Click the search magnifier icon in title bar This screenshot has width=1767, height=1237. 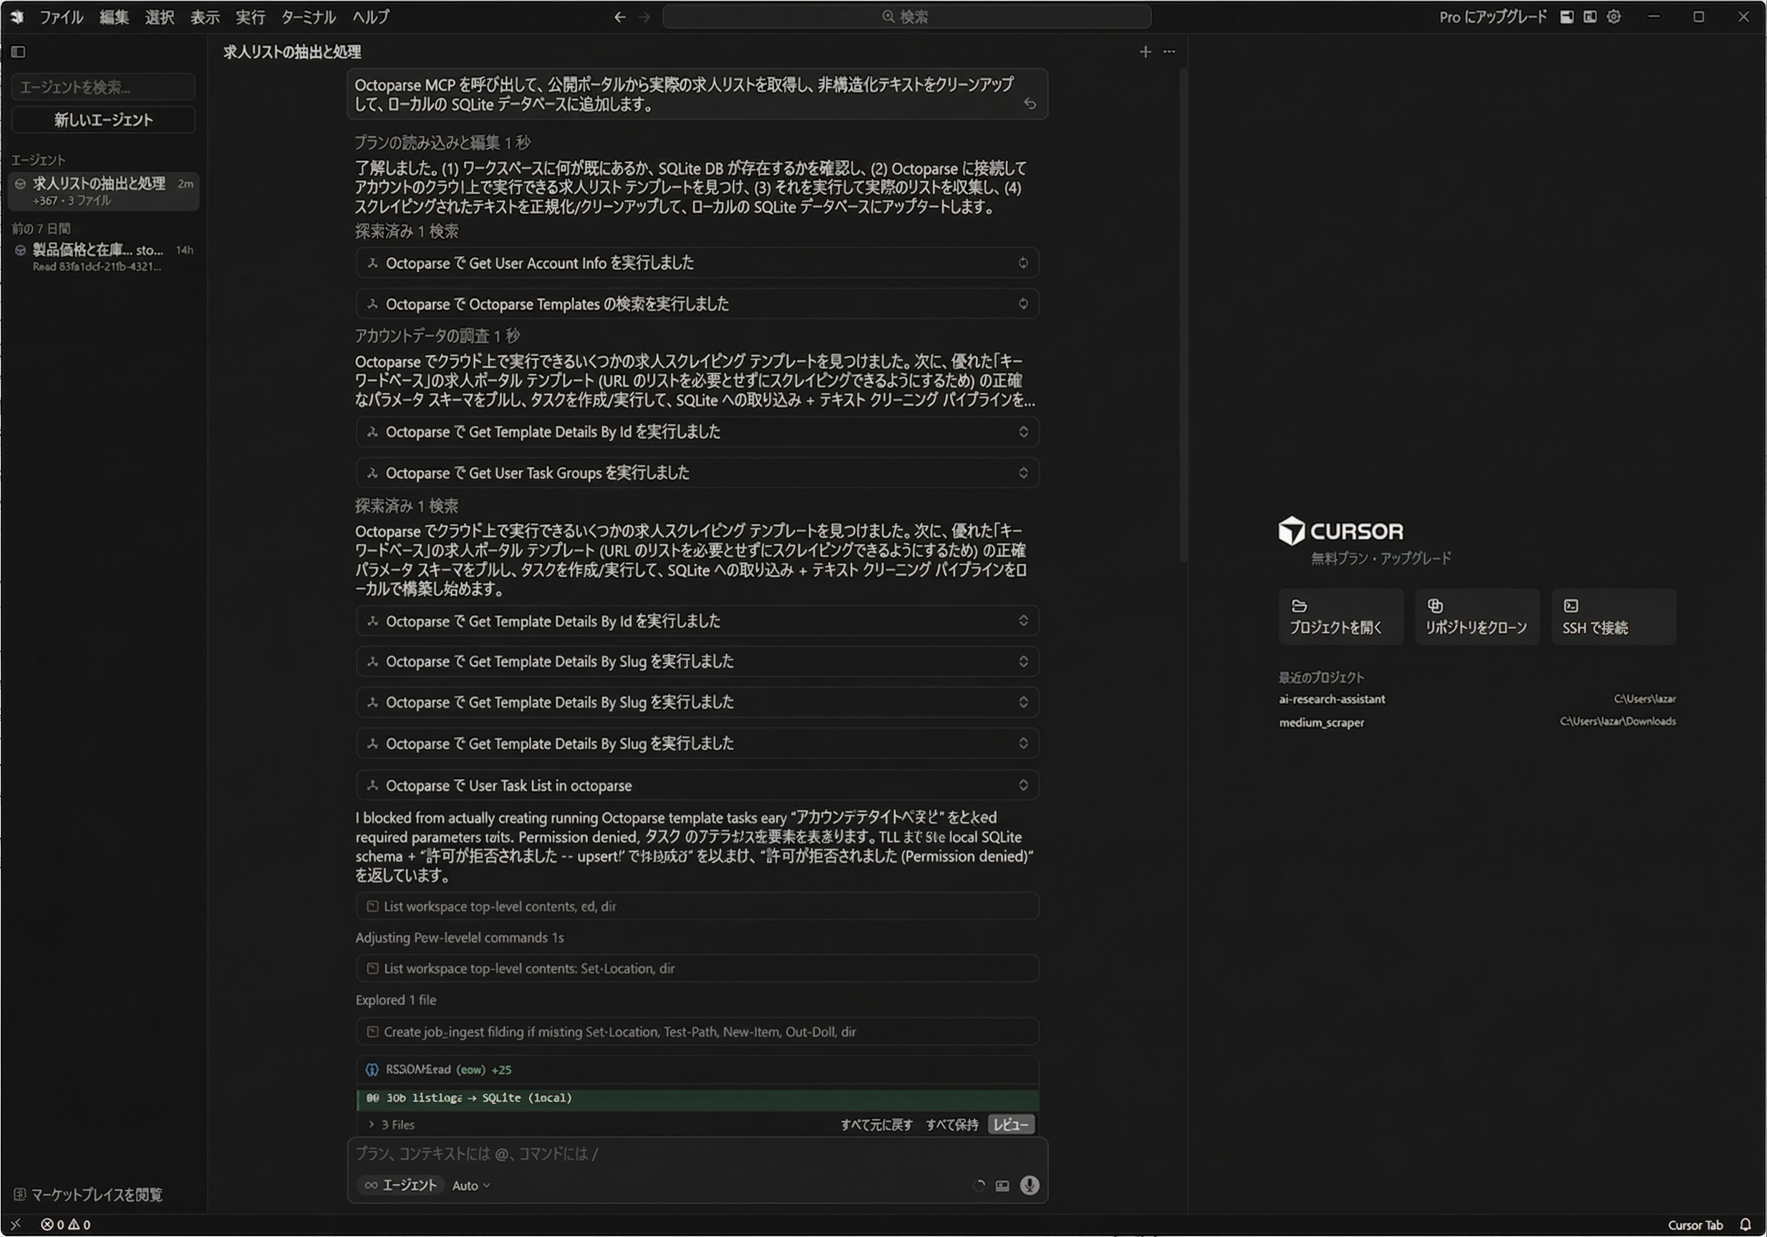(888, 17)
